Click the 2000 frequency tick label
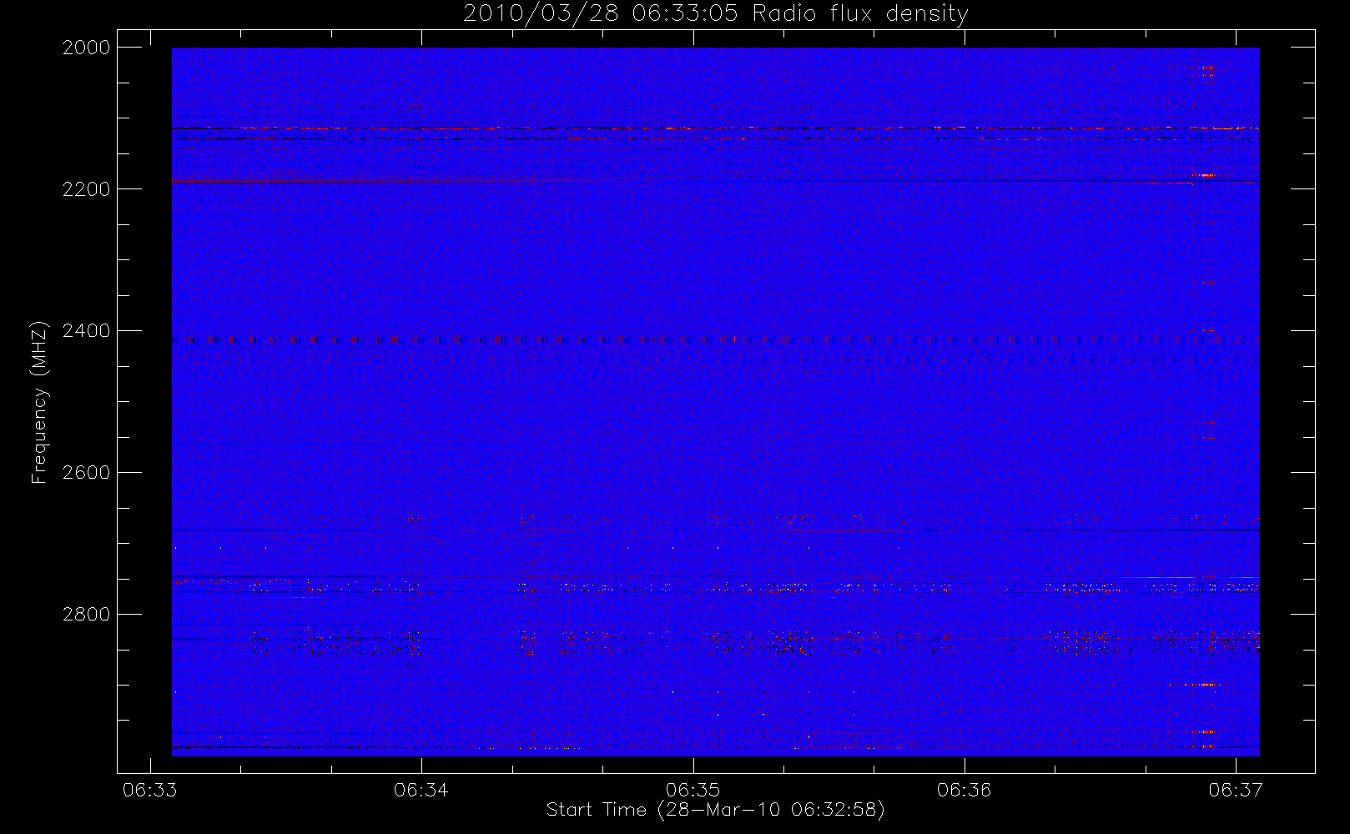This screenshot has height=834, width=1350. pos(87,48)
